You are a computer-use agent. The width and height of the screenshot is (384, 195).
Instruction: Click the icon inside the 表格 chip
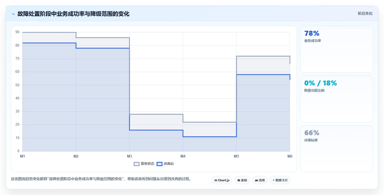tap(239, 180)
